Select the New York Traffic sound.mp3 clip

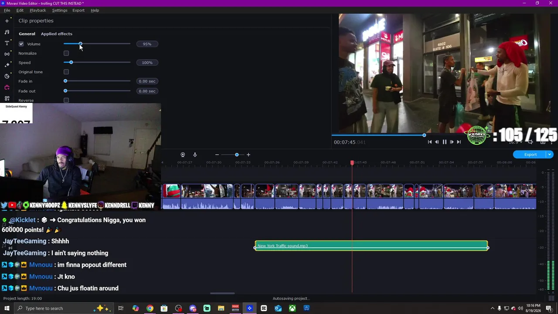(371, 246)
